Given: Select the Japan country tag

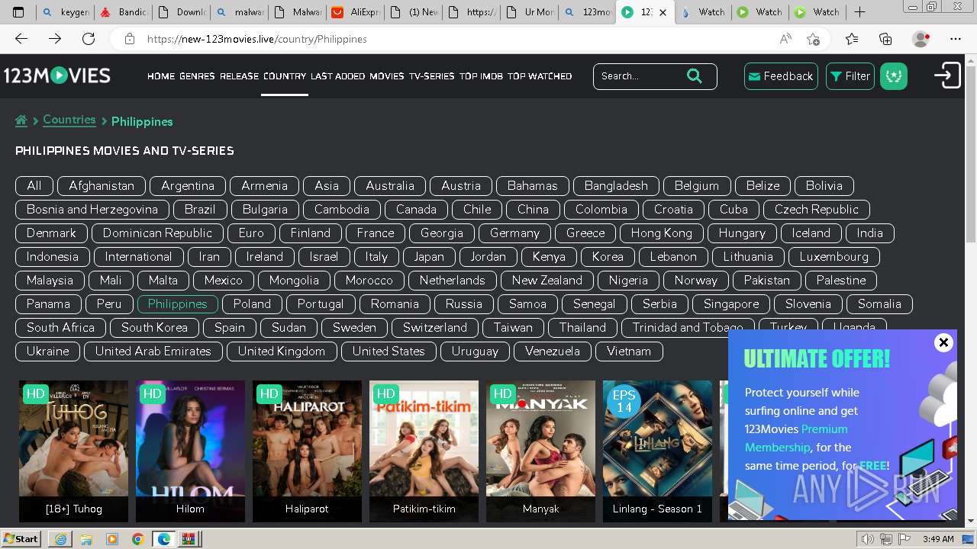Looking at the screenshot, I should (428, 256).
